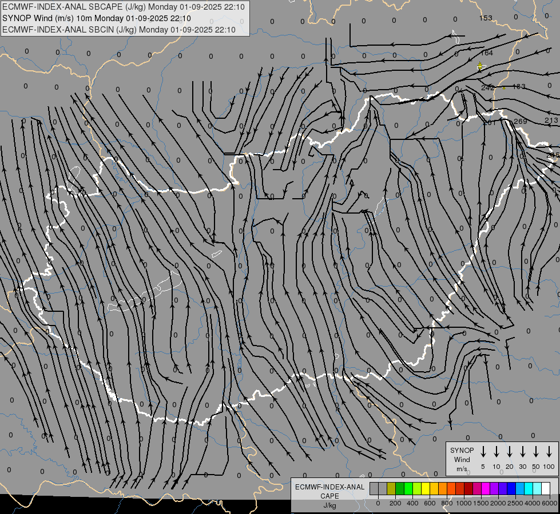
Task: Click the wind arrow labeled 10 m/s
Action: coord(496,452)
